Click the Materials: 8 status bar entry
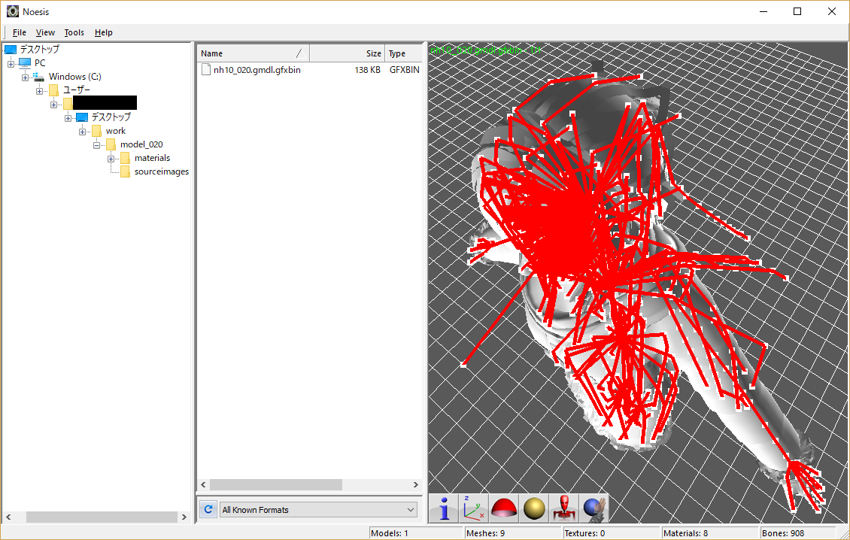Viewport: 850px width, 540px height. (x=710, y=533)
